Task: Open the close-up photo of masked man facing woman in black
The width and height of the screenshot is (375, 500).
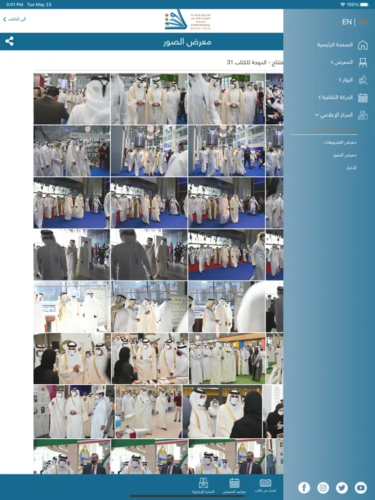Action: 222,411
